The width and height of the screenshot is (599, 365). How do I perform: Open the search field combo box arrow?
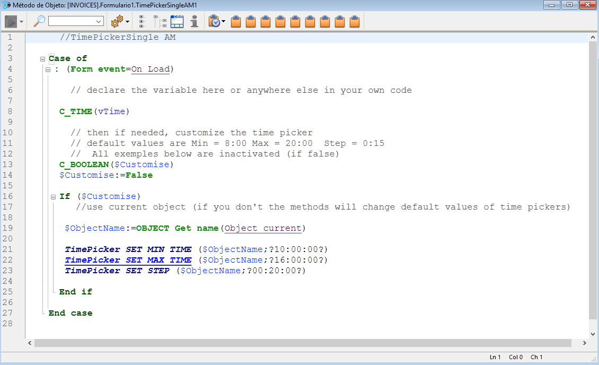tap(99, 22)
